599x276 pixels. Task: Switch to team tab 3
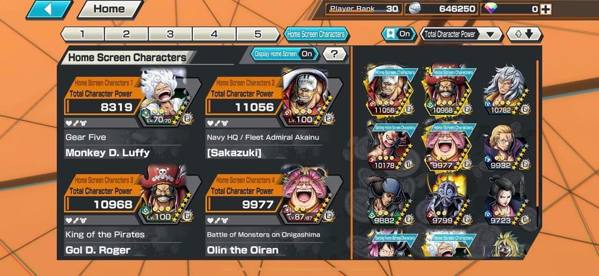[170, 34]
